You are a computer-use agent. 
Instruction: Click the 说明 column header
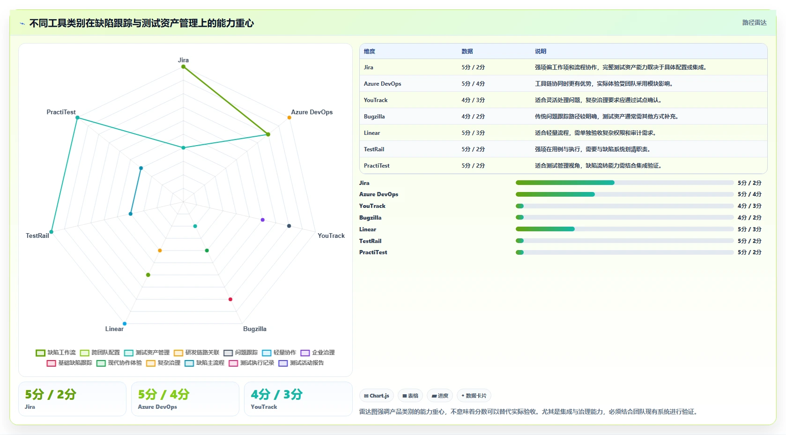[x=541, y=52]
